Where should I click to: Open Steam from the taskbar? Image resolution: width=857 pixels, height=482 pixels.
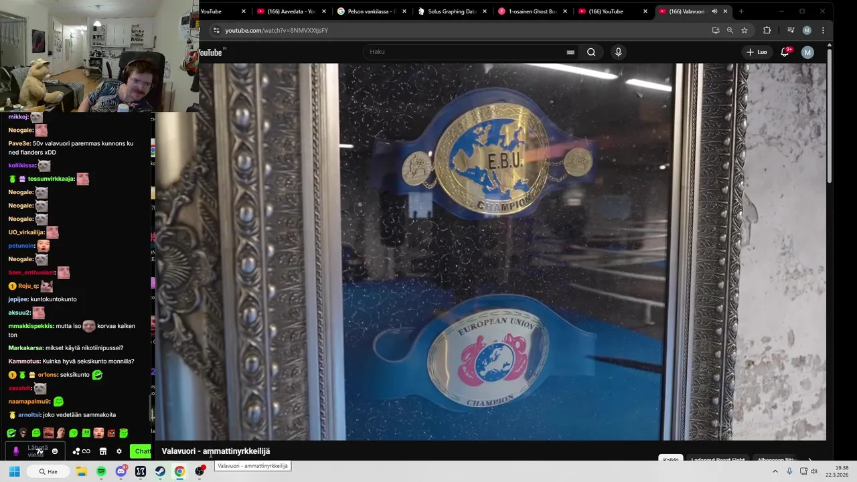160,471
